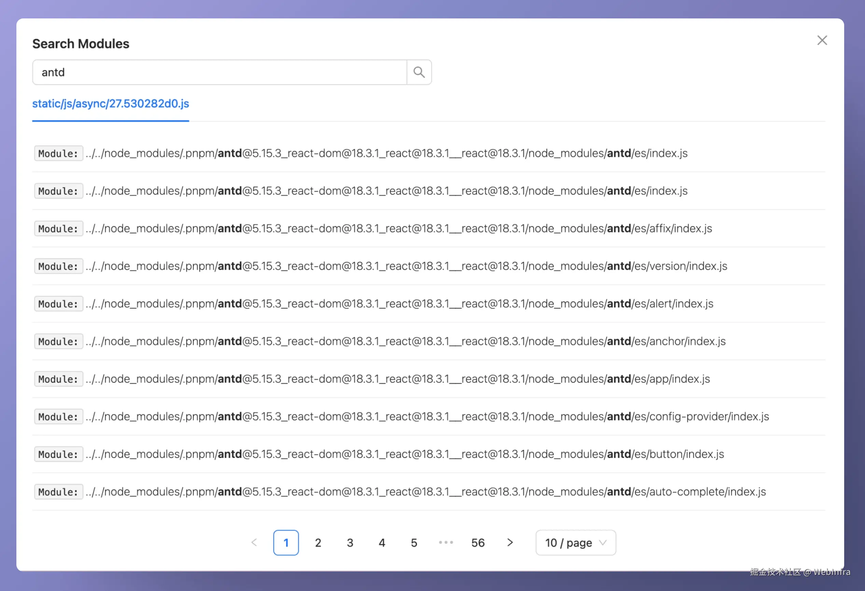The height and width of the screenshot is (591, 865).
Task: Click the search modules input field
Action: pyautogui.click(x=220, y=72)
